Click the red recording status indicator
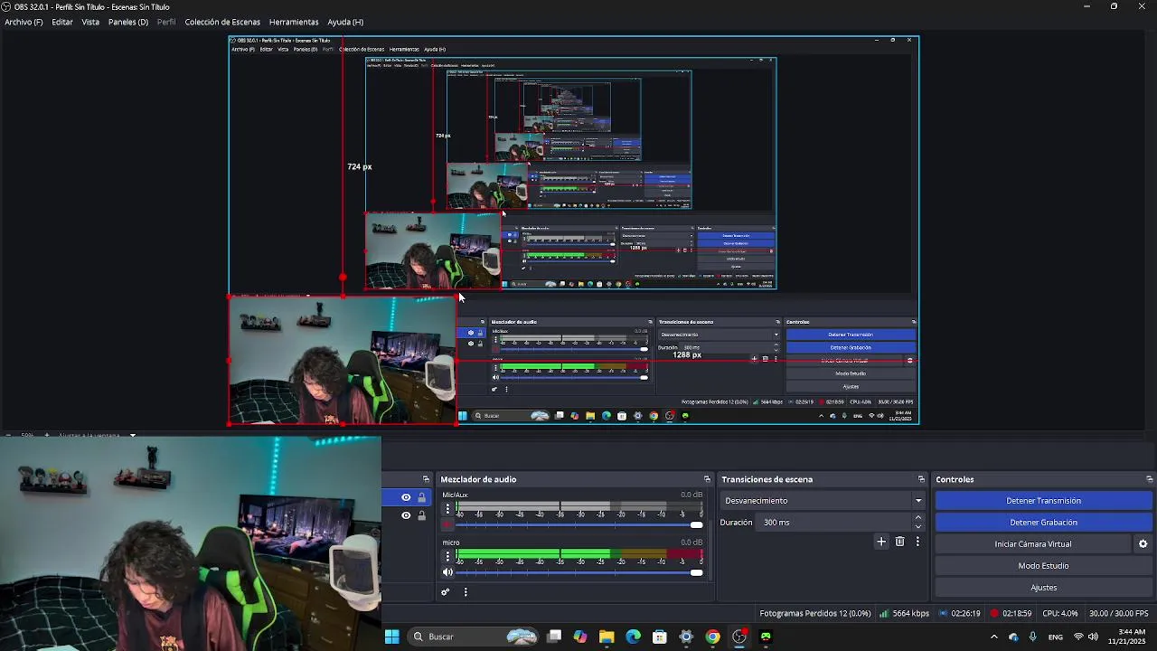Image resolution: width=1157 pixels, height=651 pixels. coord(994,613)
